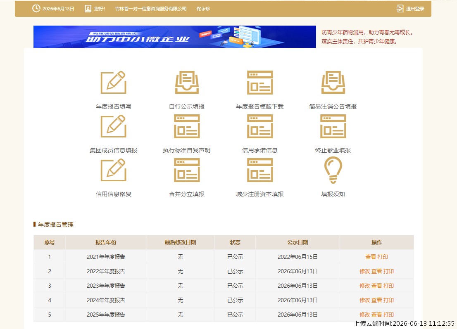Click the 公示日期 column header
This screenshot has height=329, width=457.
298,242
